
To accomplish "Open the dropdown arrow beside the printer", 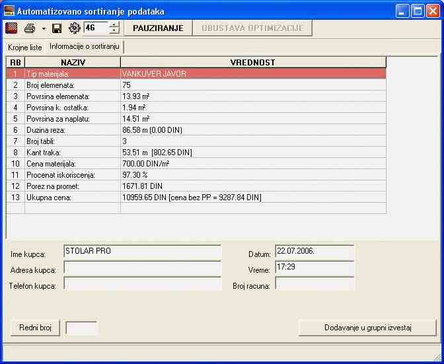I will coord(44,28).
